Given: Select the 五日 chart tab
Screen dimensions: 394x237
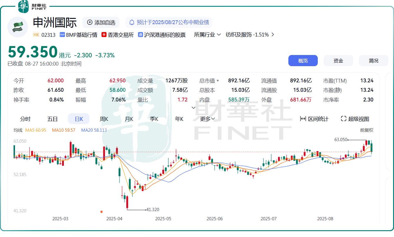Looking at the screenshot, I should point(52,119).
